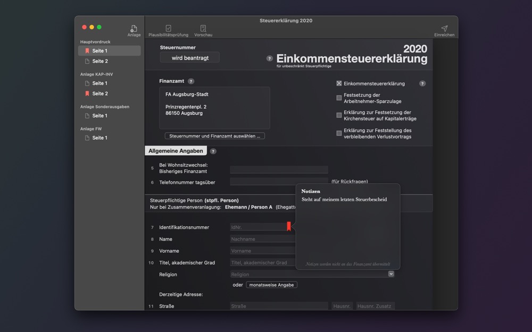Select the Allgemeine Angaben section header
Image resolution: width=532 pixels, height=332 pixels.
pyautogui.click(x=176, y=151)
